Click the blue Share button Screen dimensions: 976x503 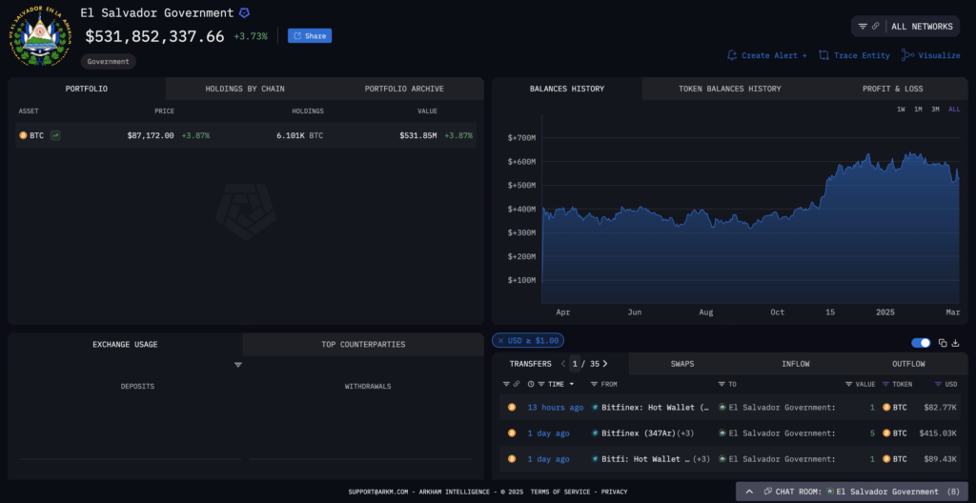click(x=310, y=35)
